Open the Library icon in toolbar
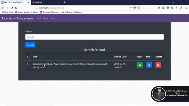189x106 pixels. pos(159,8)
